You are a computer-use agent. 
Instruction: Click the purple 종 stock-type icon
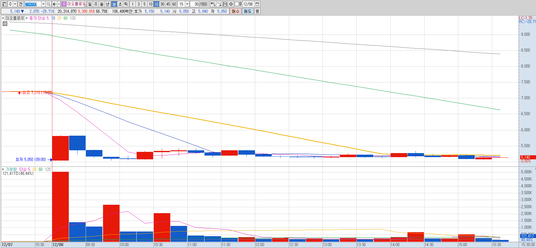(x=64, y=4)
